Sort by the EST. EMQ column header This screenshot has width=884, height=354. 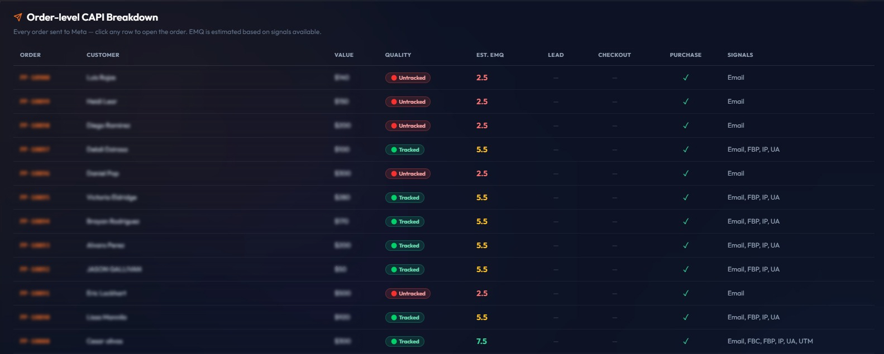click(x=490, y=55)
